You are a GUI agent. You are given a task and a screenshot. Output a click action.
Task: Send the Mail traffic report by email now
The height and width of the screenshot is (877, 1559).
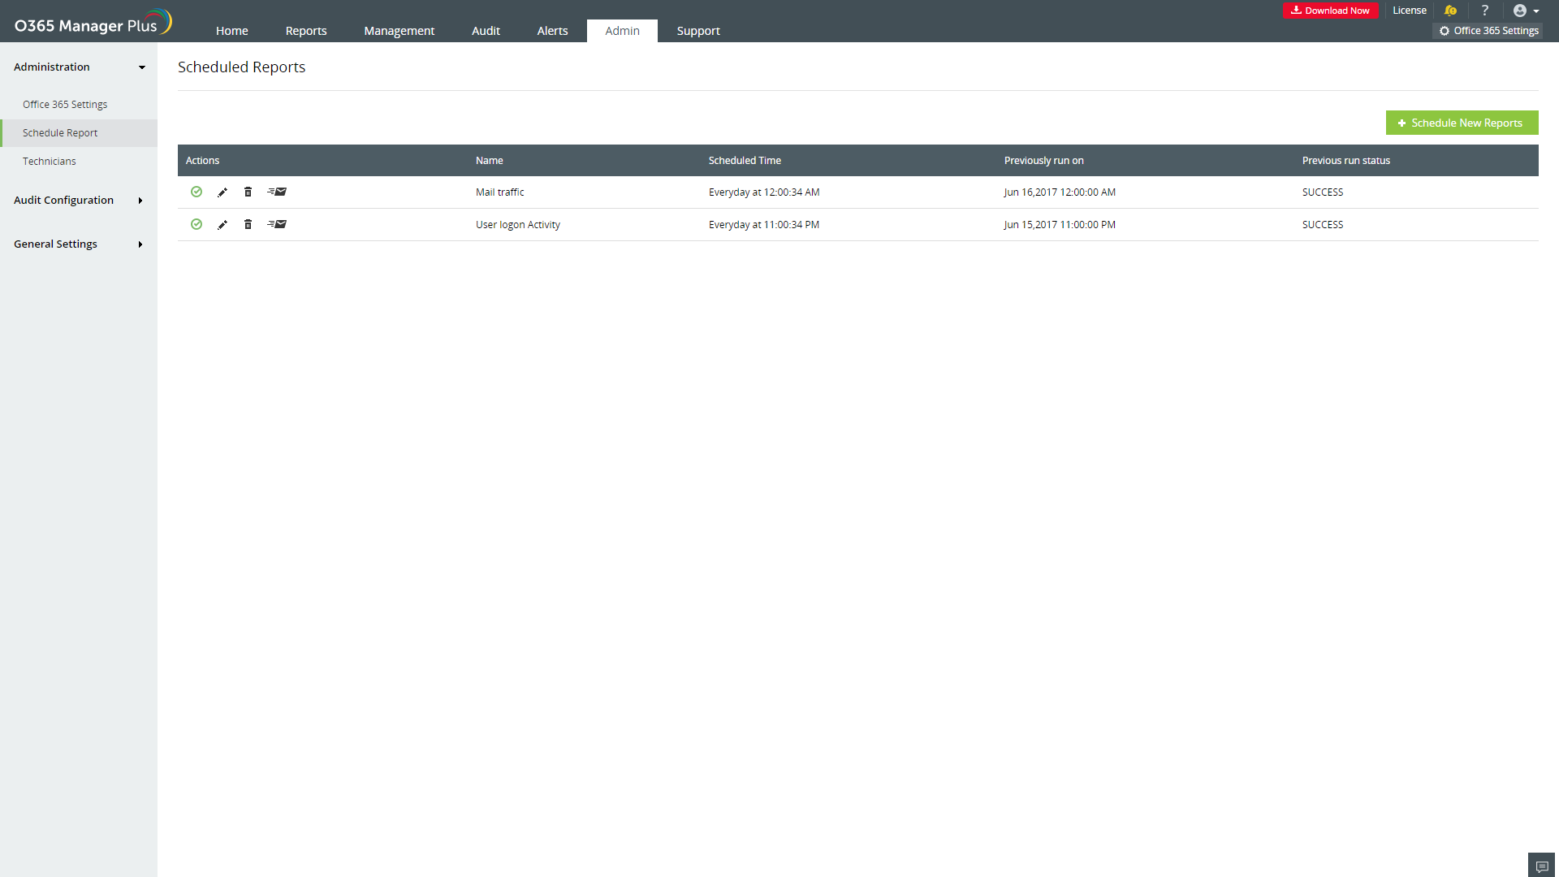(277, 192)
